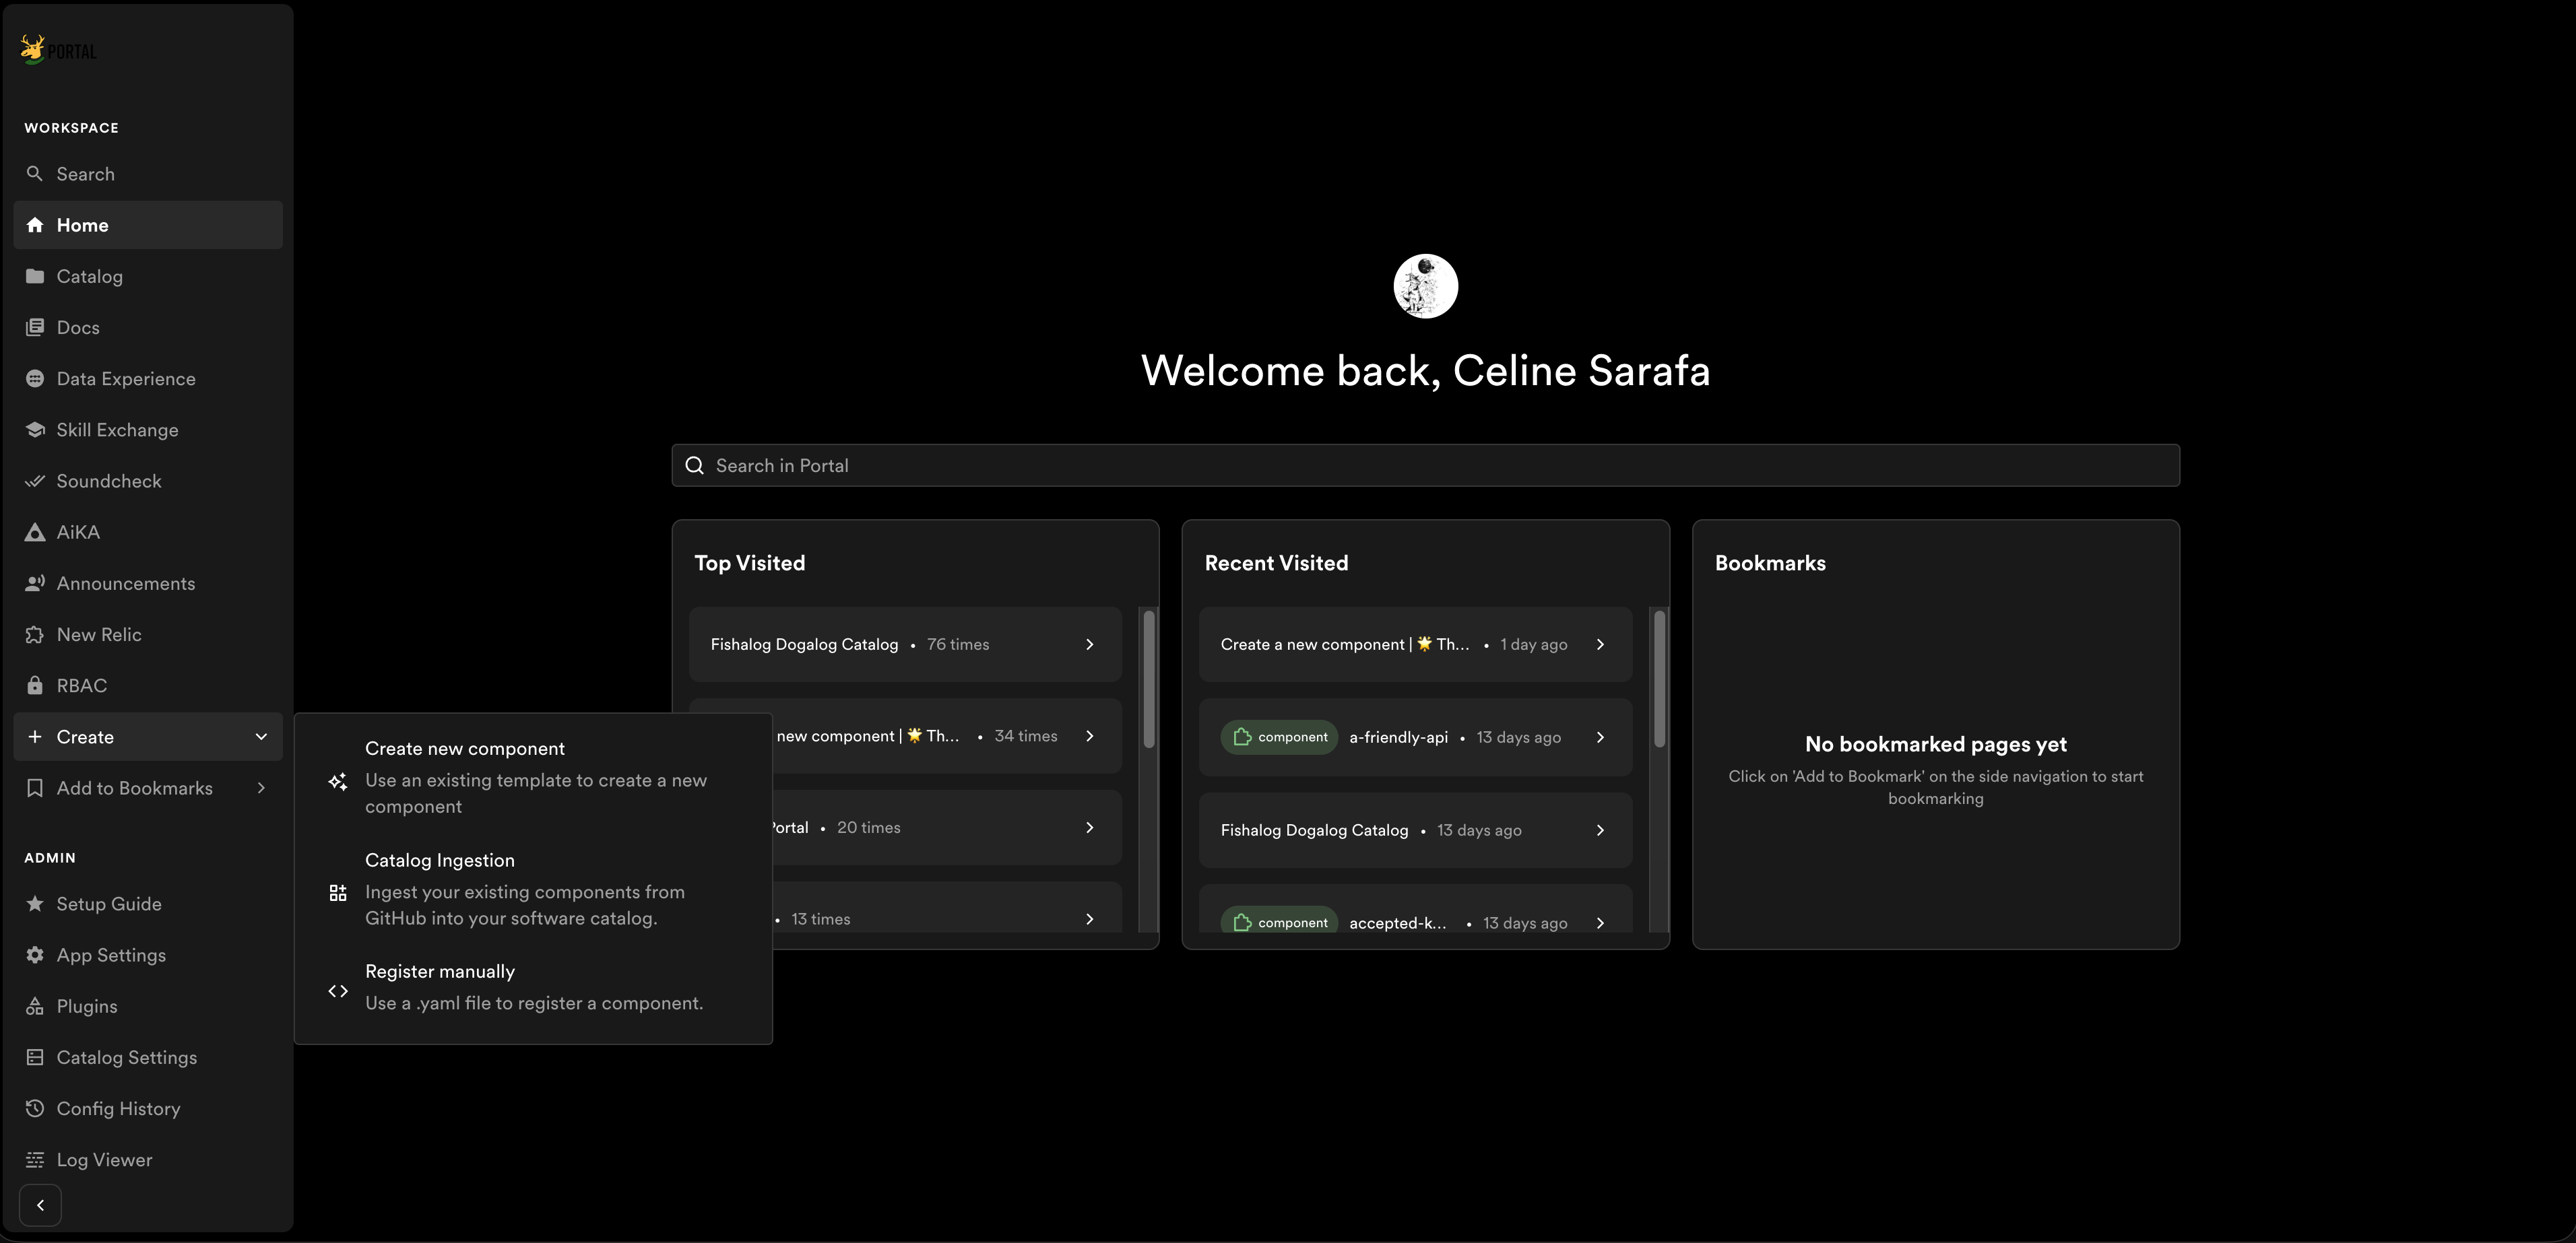Expand Add to Bookmarks chevron
The width and height of the screenshot is (2576, 1243).
tap(260, 787)
